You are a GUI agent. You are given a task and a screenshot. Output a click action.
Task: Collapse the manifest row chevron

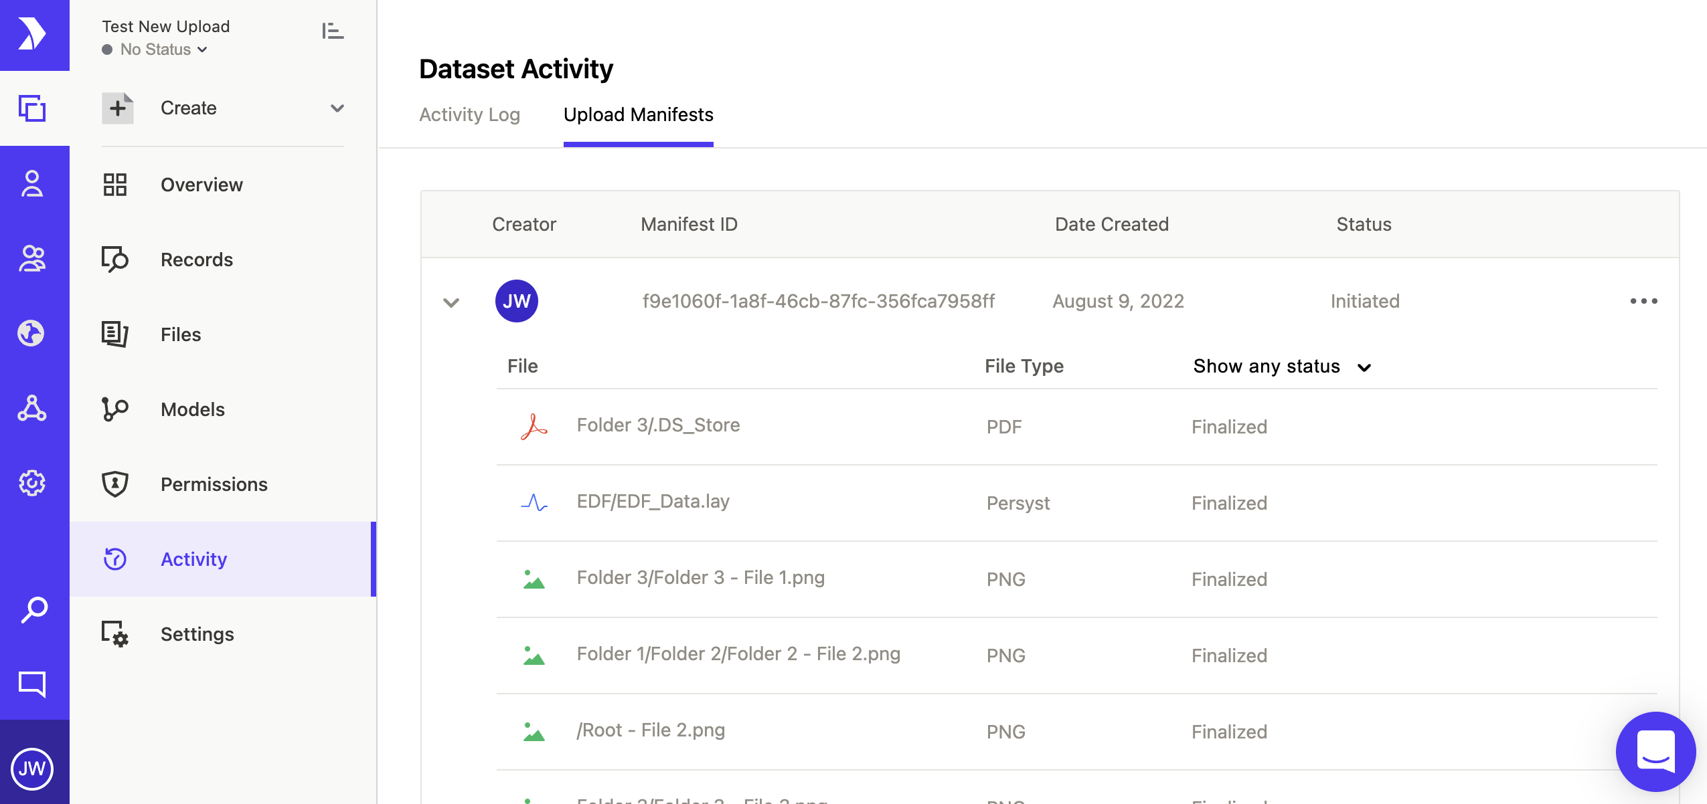tap(452, 302)
